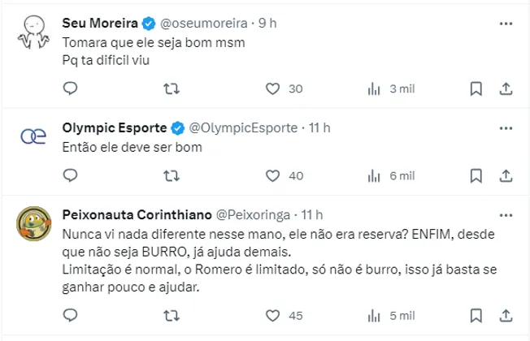The width and height of the screenshot is (530, 341).
Task: Reply to Peixonauta Corinthiano's tweet
Action: (x=70, y=315)
